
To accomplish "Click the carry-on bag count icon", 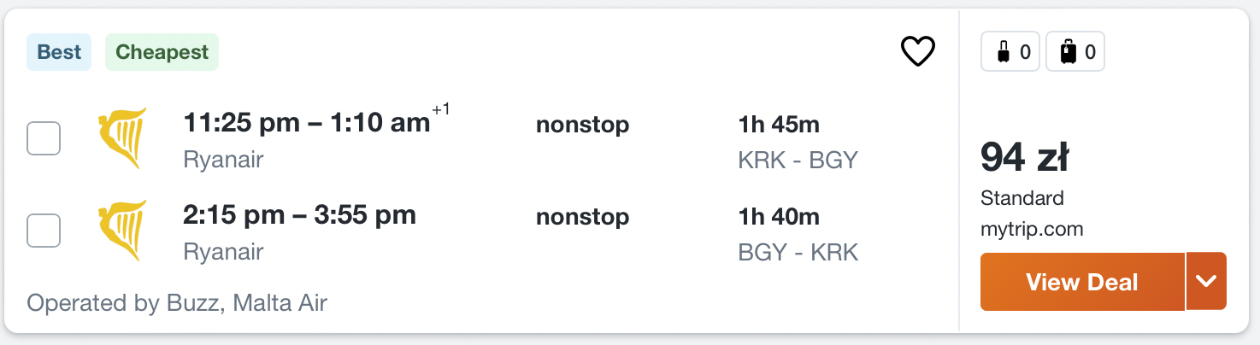I will [1010, 53].
